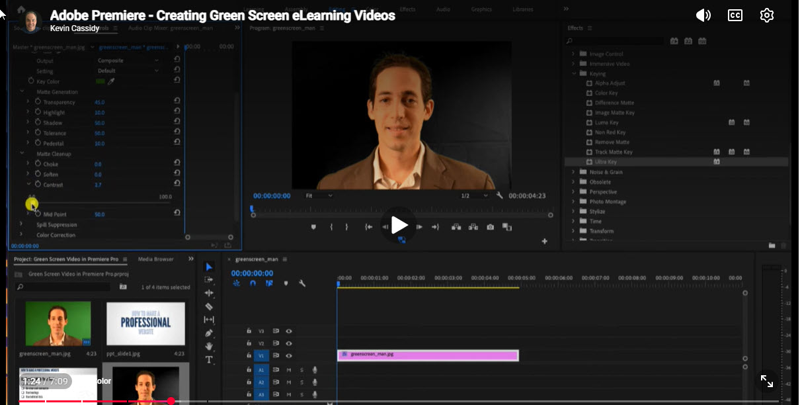
Task: Play the video with center play button
Action: pos(399,225)
